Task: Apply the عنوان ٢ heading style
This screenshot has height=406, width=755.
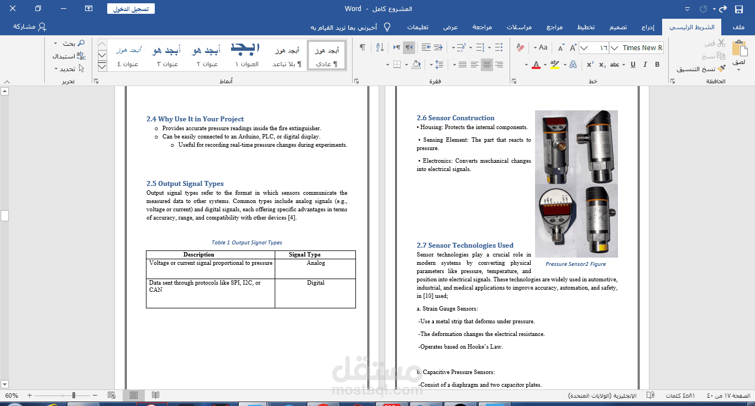Action: [x=207, y=55]
